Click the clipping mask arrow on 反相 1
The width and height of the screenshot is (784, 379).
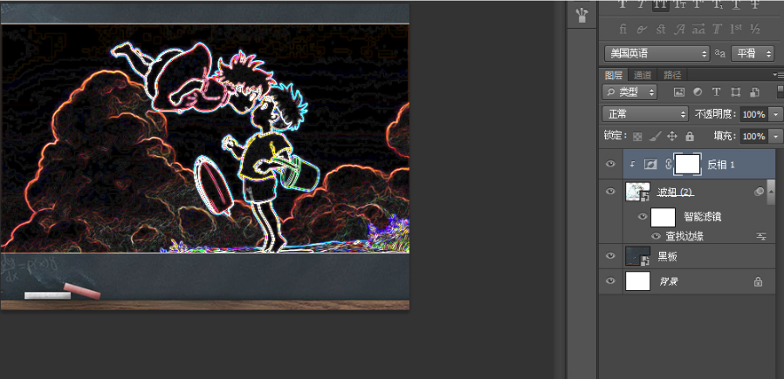(632, 164)
